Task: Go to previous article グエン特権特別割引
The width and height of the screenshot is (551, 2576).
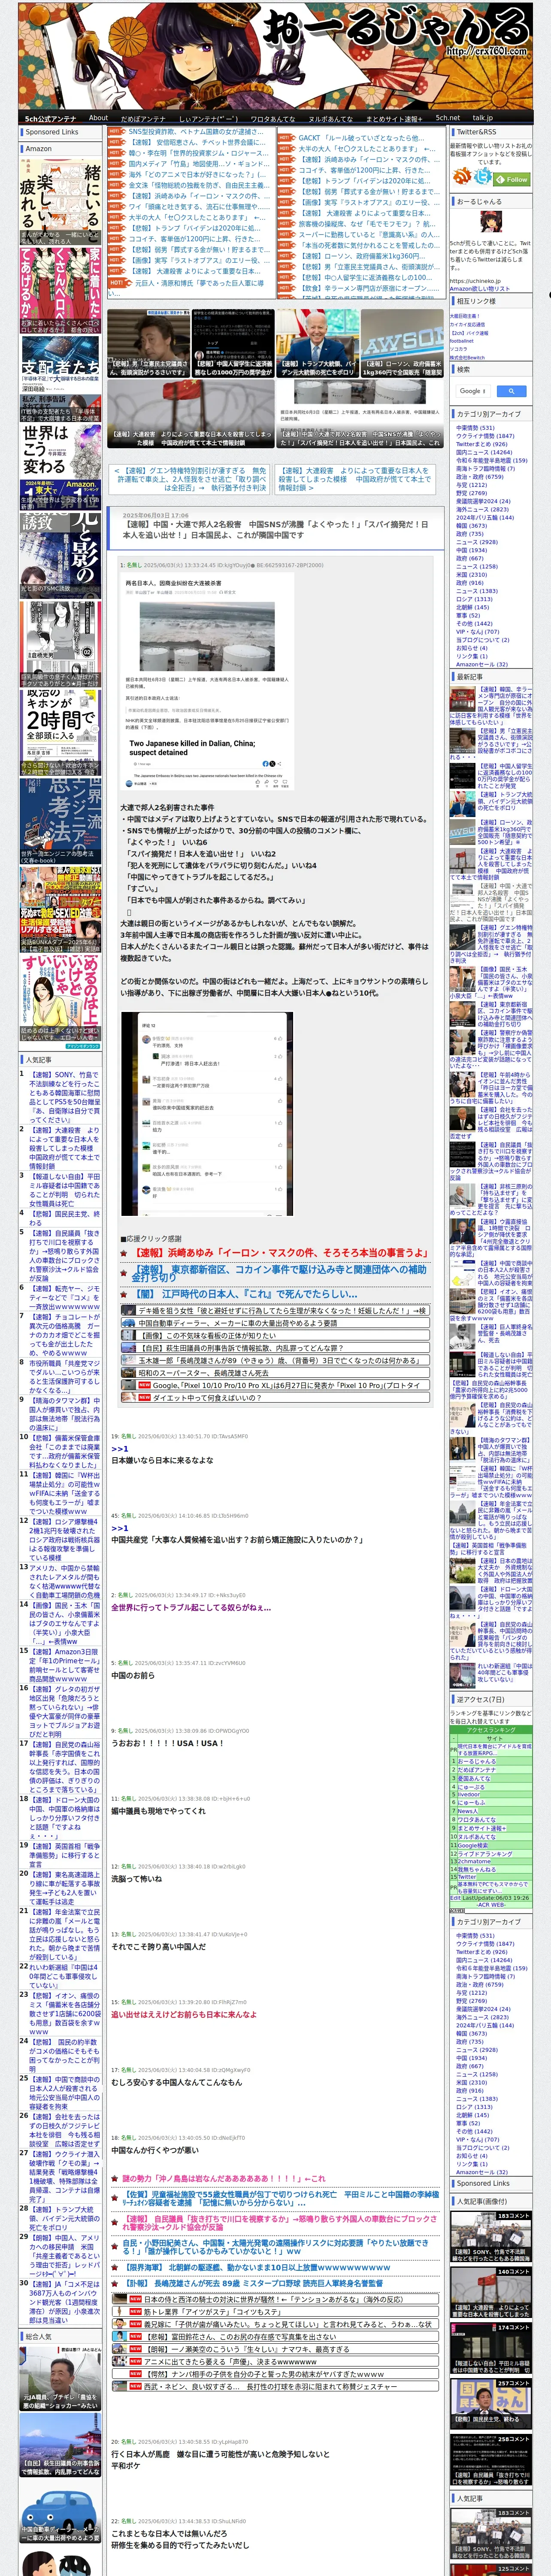Action: (191, 479)
